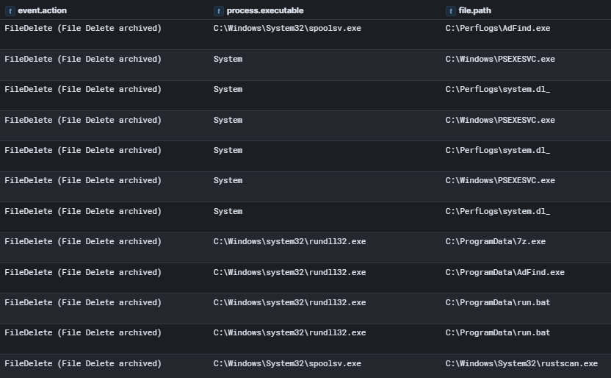Click the process.executable field type icon
Screen dimensions: 611x378
(219, 11)
